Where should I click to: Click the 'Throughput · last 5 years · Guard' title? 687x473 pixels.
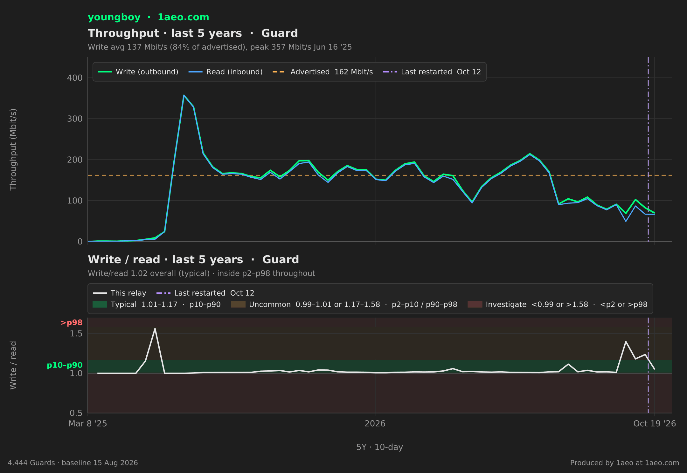(193, 33)
